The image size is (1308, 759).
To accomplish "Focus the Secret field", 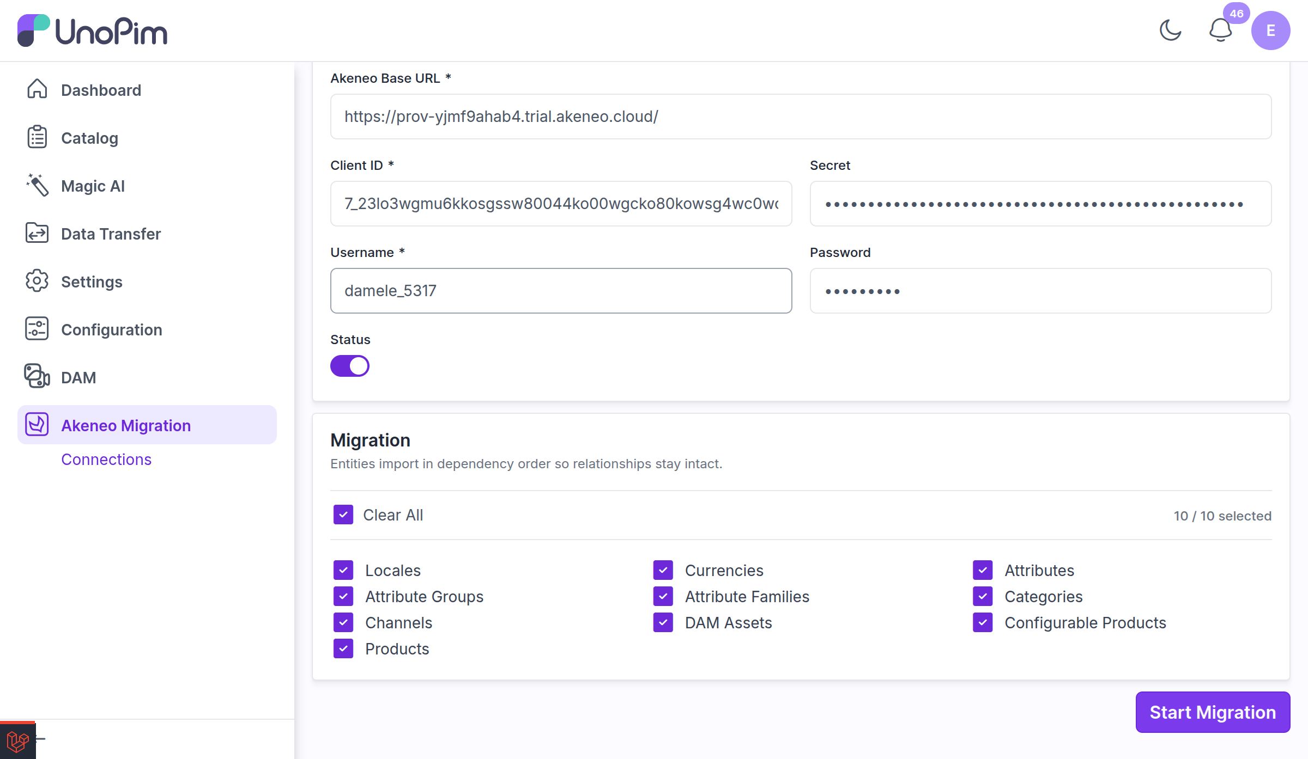I will pyautogui.click(x=1040, y=204).
